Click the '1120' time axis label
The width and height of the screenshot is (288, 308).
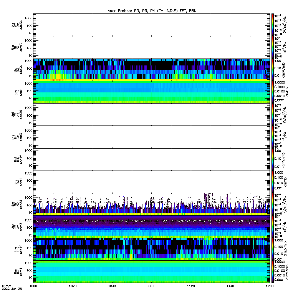(x=191, y=286)
